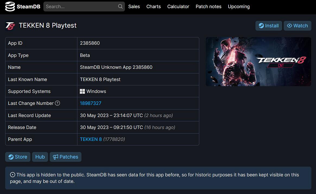Screen dimensions: 316x194
Task: Open change number 18987327
Action: [90, 103]
